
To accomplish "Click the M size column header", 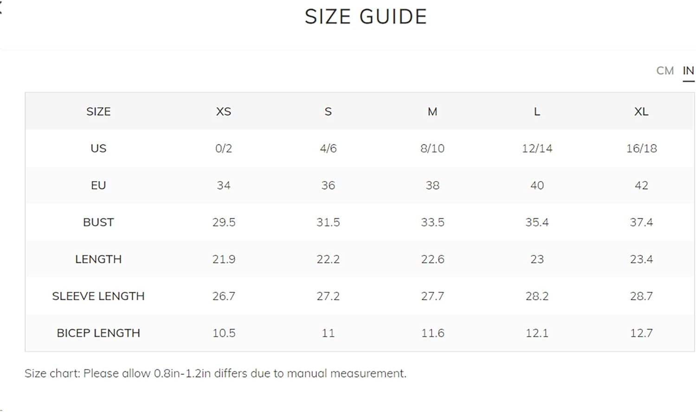I will 432,112.
